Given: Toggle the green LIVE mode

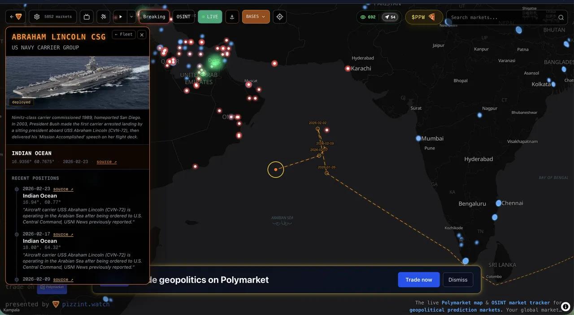Looking at the screenshot, I should [x=210, y=17].
